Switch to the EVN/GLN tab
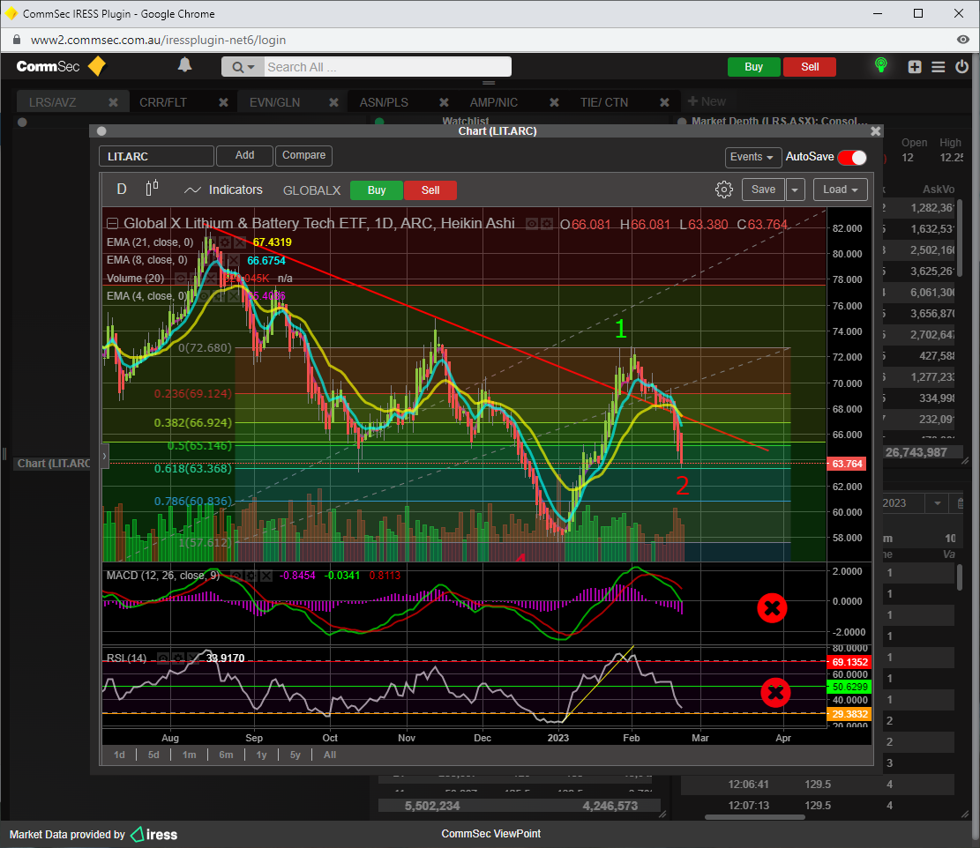The width and height of the screenshot is (980, 848). [x=274, y=102]
